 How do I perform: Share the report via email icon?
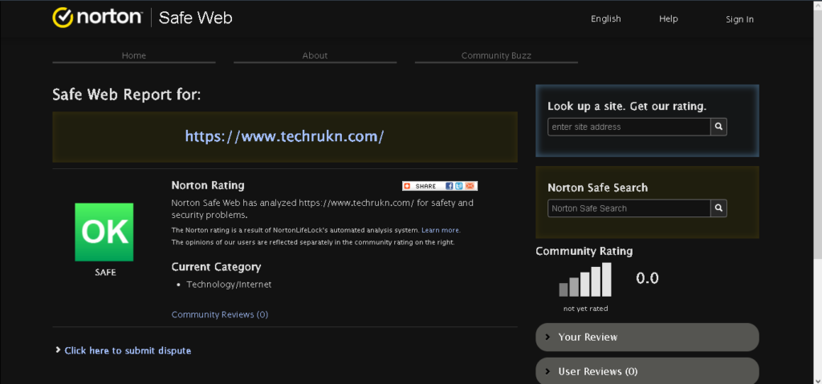pos(469,186)
